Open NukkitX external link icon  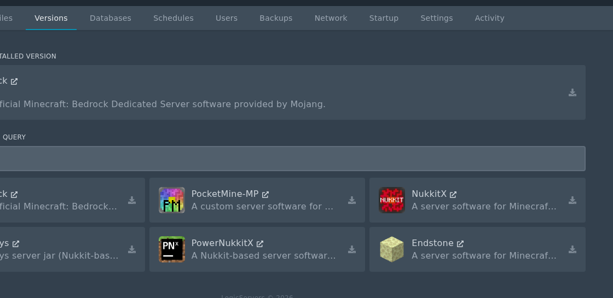coord(453,195)
